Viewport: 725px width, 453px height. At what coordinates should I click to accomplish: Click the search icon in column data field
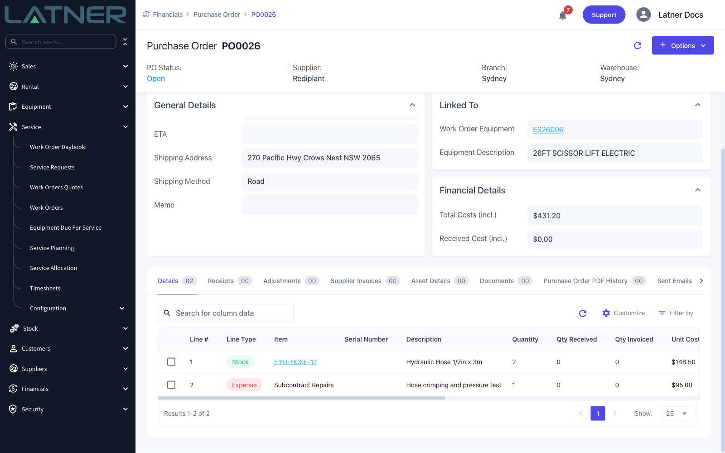click(x=167, y=313)
